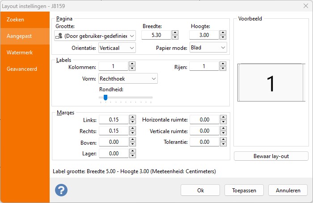
Task: Decrease Horizontale ruimte with down arrow
Action: pyautogui.click(x=224, y=122)
